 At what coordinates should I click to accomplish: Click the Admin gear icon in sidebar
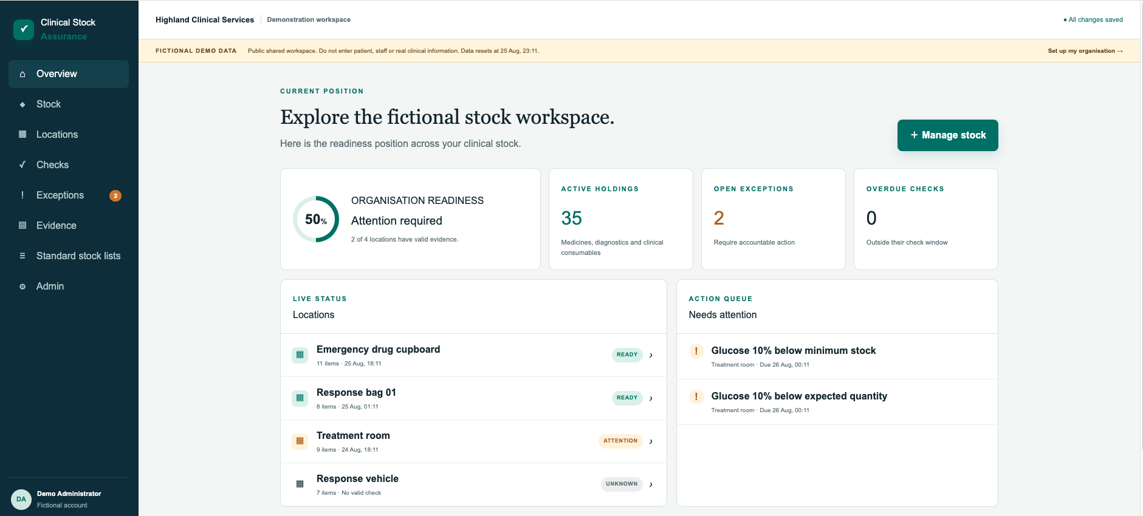(x=22, y=287)
